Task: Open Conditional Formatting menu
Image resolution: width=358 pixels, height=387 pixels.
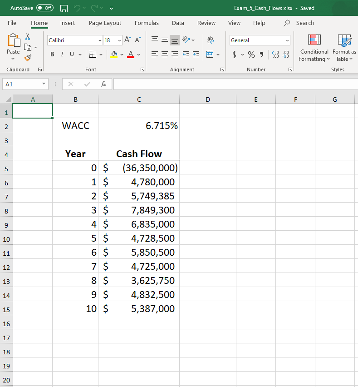Action: (x=314, y=48)
